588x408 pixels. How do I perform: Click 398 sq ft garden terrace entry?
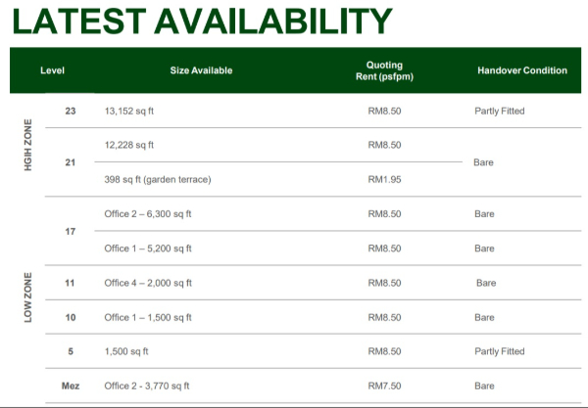click(x=157, y=179)
